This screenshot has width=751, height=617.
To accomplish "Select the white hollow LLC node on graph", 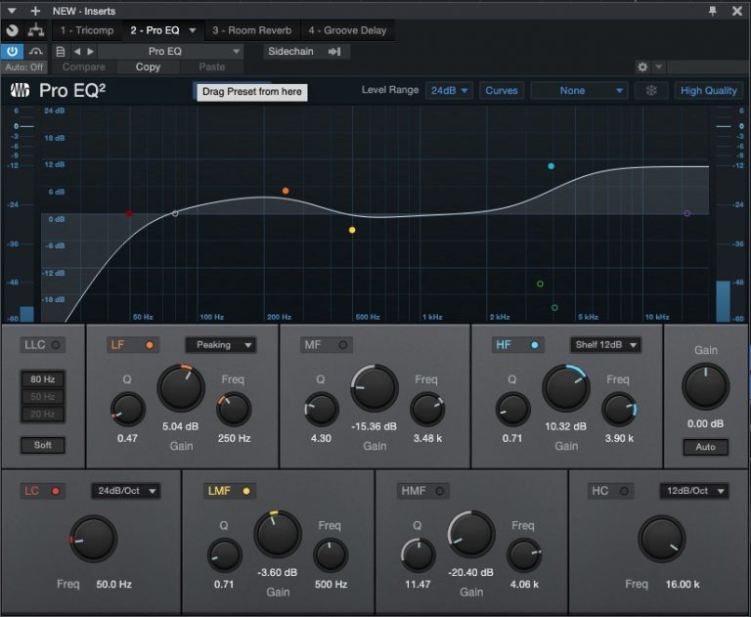I will pos(175,213).
